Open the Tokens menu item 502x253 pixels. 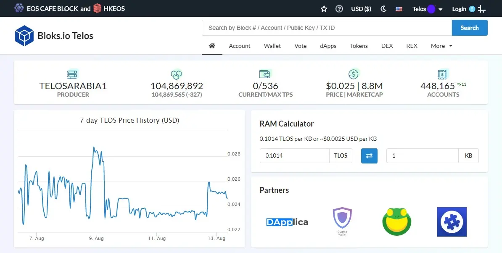coord(359,46)
